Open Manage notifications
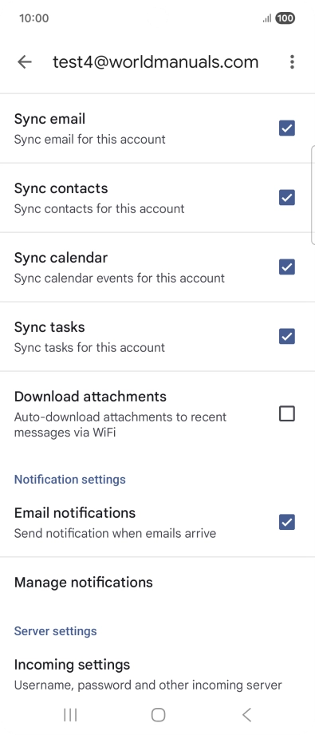Screen dimensions: 315x735 [158, 583]
